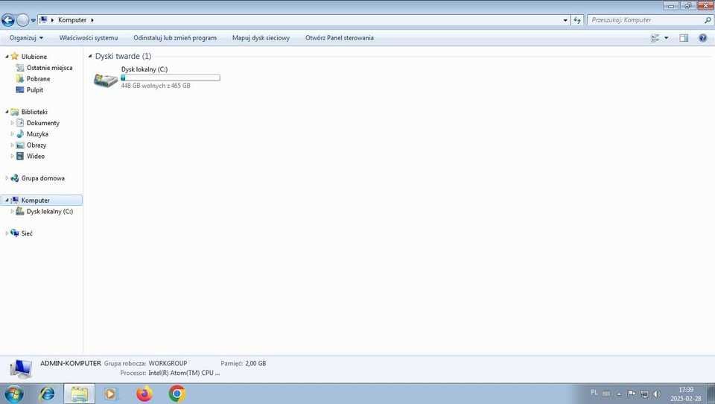Launch Internet Explorer from the taskbar
Viewport: 715px width, 404px height.
pyautogui.click(x=46, y=394)
